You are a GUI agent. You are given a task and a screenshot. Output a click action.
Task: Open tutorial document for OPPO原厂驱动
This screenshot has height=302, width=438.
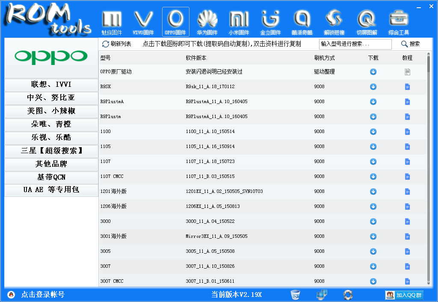coord(407,72)
